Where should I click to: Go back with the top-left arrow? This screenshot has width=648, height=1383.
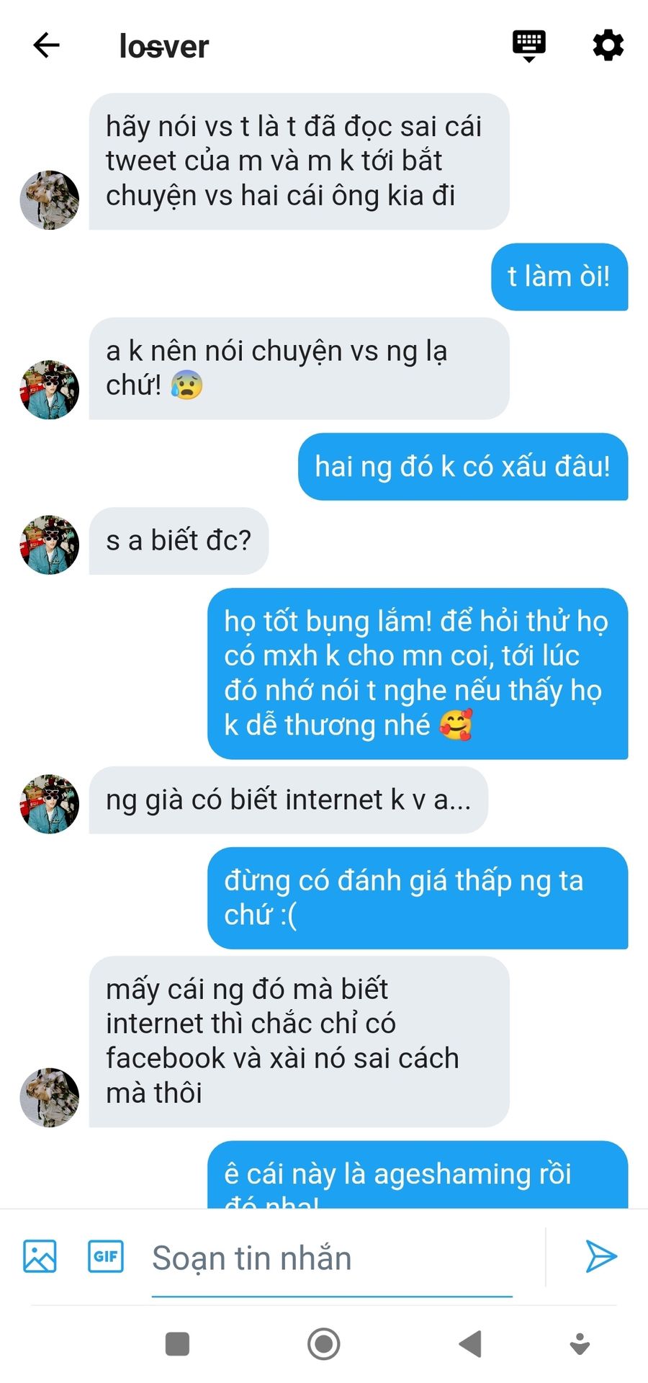point(46,45)
